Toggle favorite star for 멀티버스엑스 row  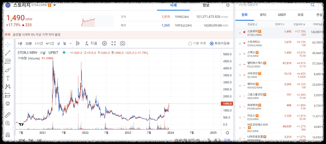click(240, 65)
